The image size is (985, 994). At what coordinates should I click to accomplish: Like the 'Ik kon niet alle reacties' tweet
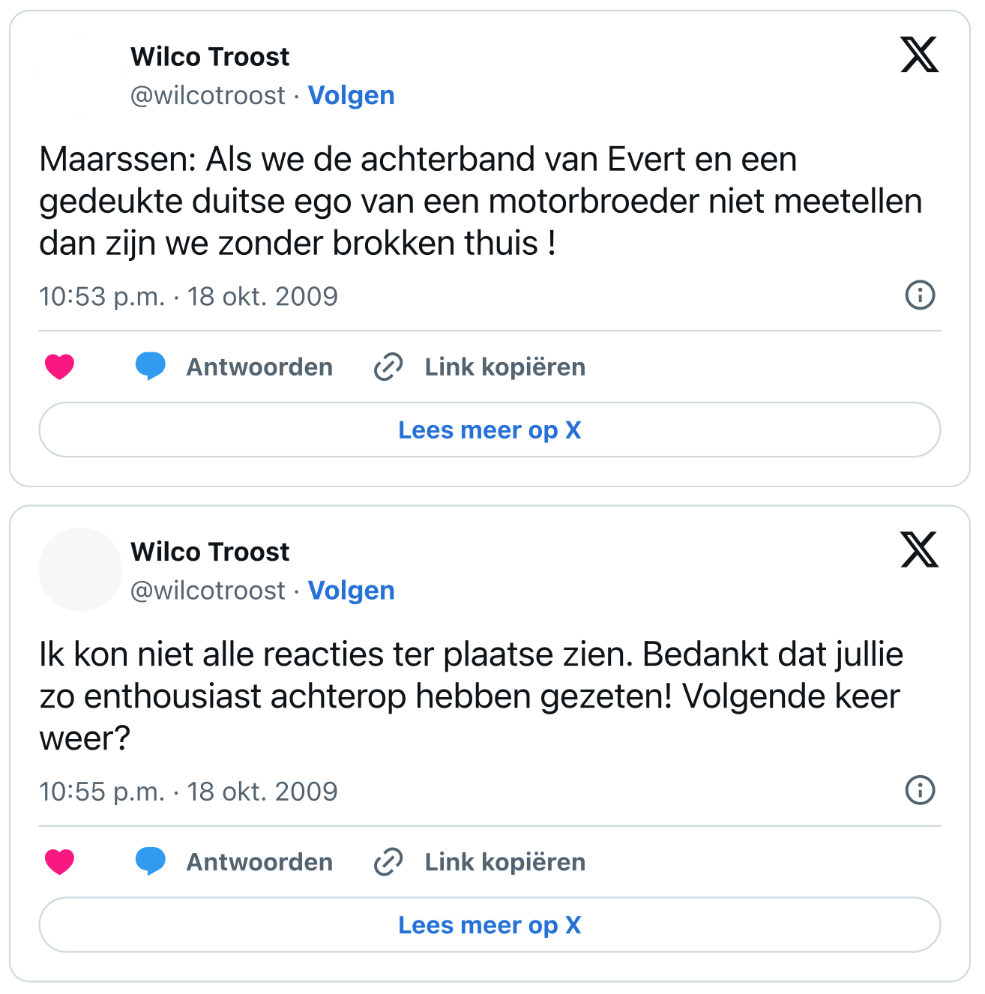[x=60, y=861]
